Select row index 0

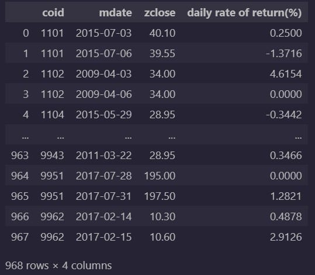pos(26,33)
